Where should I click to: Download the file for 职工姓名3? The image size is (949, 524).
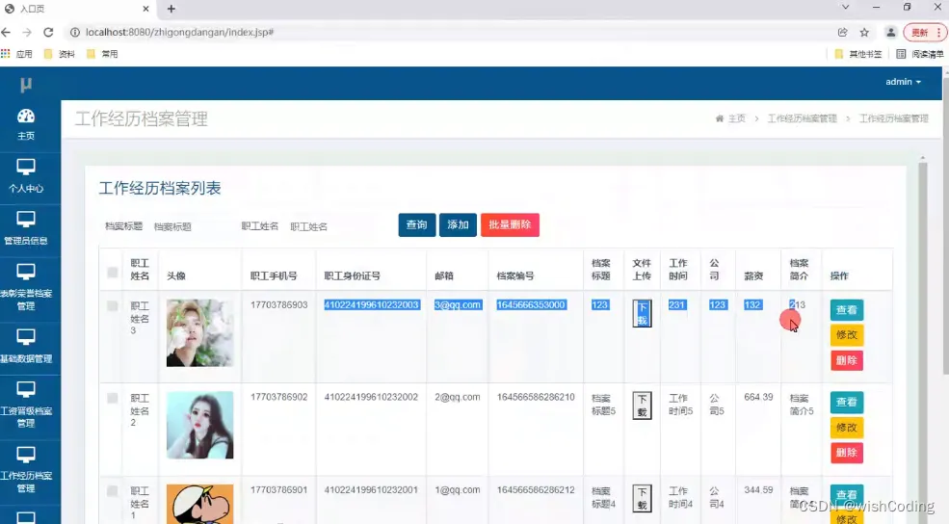643,313
